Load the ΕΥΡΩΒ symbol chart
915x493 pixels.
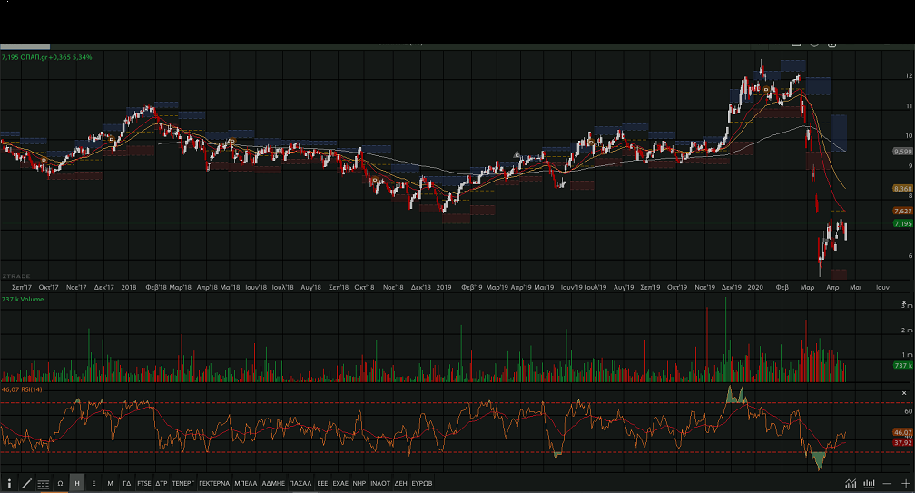(422, 483)
